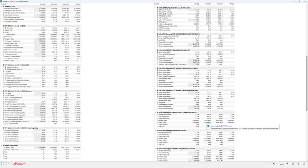This screenshot has width=308, height=168.
Task: Click the reset clock icon in toolbar
Action: coord(287,164)
